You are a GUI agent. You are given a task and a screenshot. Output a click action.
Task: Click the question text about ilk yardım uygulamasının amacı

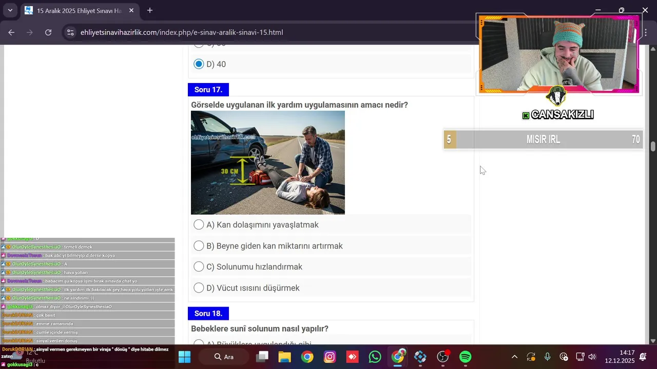tap(299, 105)
